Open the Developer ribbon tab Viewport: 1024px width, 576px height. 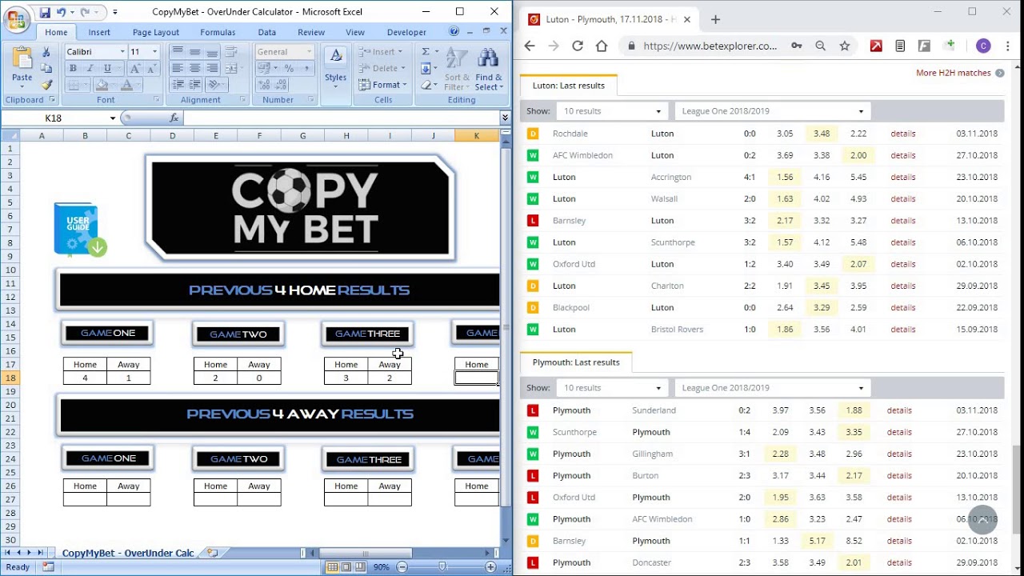406,32
